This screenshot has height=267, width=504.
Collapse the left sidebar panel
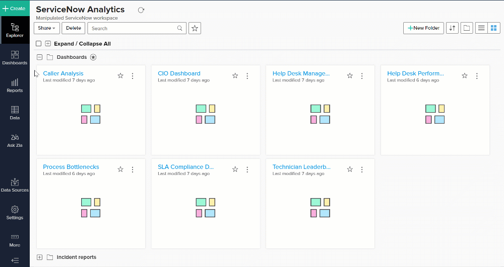point(15,260)
